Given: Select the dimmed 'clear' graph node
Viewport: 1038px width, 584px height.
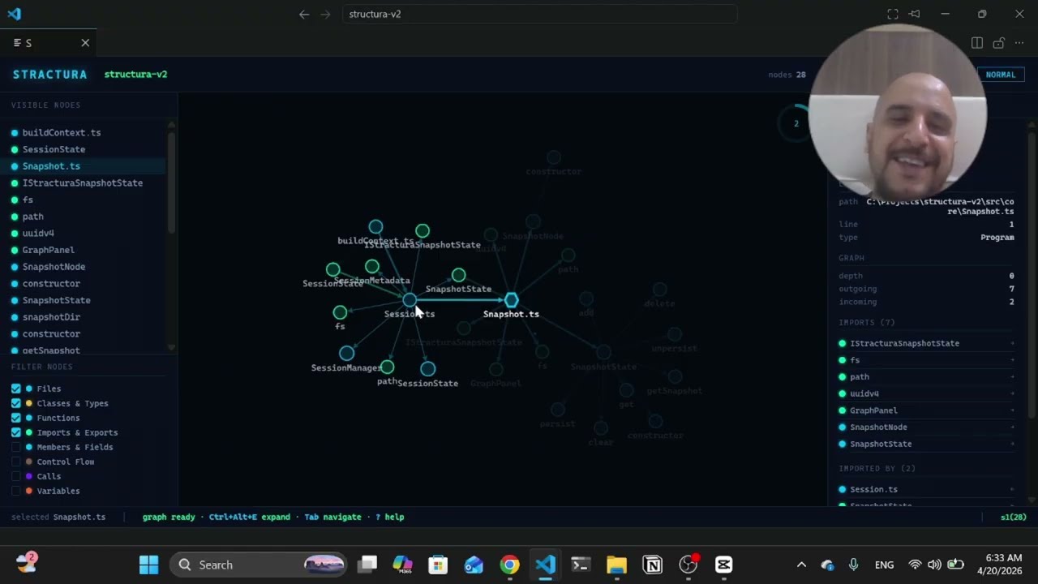Looking at the screenshot, I should (600, 428).
